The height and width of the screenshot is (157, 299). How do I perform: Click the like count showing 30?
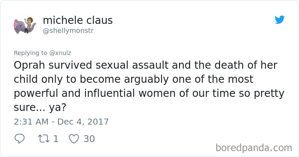click(x=89, y=139)
